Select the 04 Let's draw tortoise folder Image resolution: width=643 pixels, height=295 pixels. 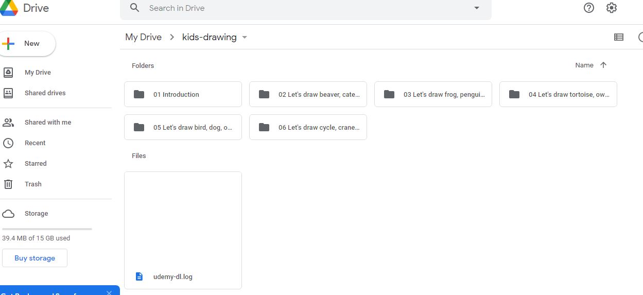click(558, 94)
